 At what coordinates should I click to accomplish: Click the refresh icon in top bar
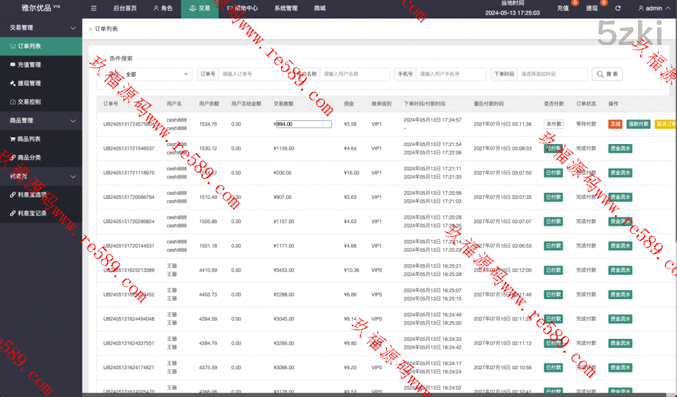[617, 9]
